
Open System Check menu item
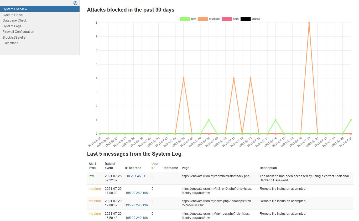tap(13, 15)
